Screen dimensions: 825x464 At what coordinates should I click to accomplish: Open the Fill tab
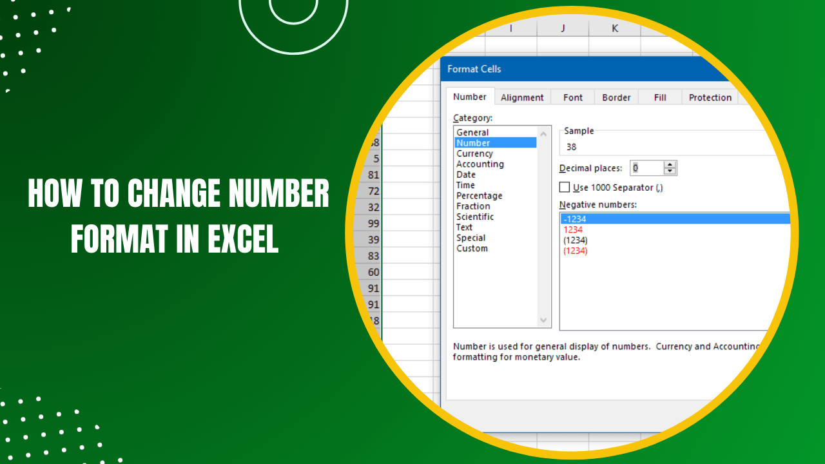pyautogui.click(x=659, y=97)
